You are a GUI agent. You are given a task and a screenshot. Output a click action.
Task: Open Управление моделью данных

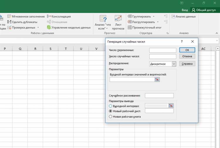[69, 27]
